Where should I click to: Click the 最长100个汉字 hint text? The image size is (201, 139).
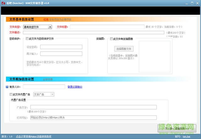36,111
